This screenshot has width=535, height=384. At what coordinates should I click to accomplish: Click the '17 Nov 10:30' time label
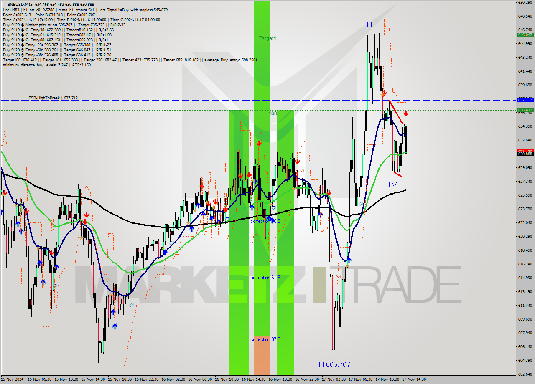coord(387,379)
